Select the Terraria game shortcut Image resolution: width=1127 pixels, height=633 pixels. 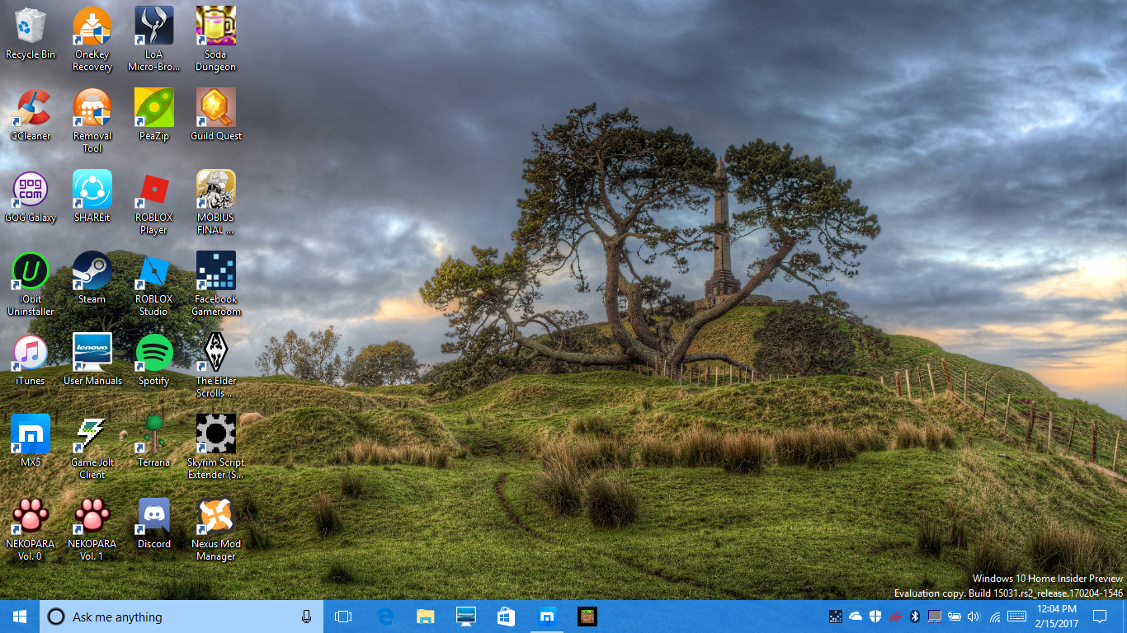[x=153, y=435]
